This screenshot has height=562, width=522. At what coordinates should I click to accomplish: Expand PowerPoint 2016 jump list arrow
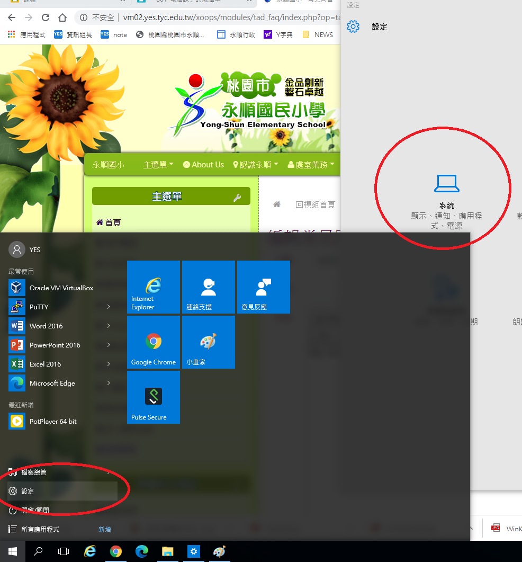[x=109, y=345]
